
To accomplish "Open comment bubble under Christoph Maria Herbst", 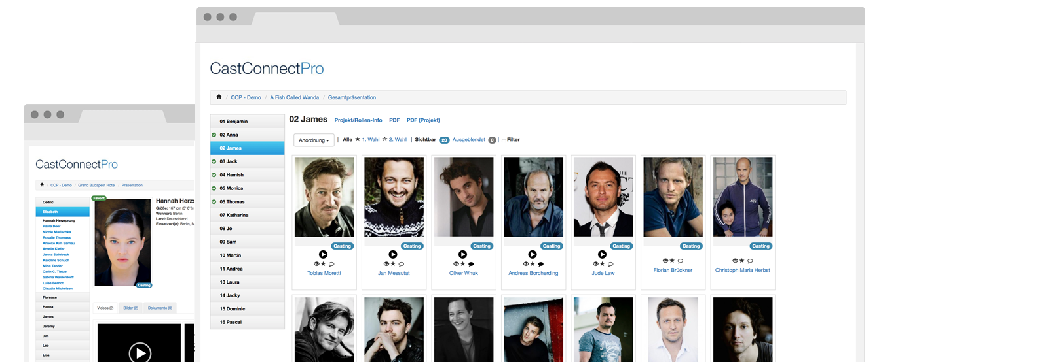I will pyautogui.click(x=751, y=261).
